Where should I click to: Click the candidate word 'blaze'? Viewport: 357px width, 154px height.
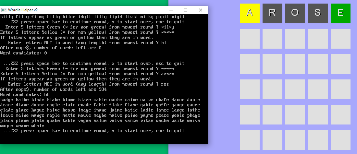point(84,100)
